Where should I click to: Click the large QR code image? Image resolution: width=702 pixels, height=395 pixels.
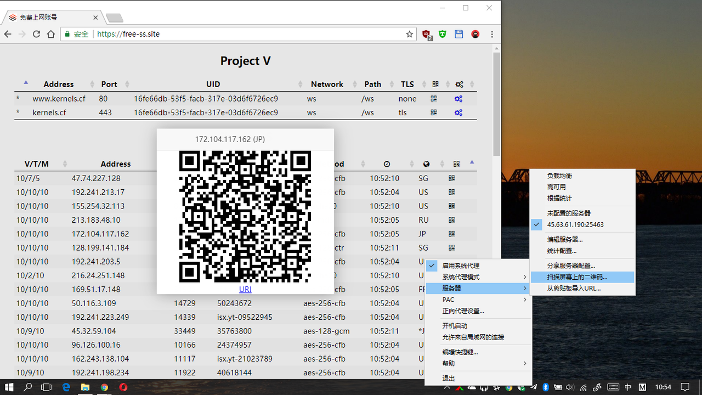(245, 217)
